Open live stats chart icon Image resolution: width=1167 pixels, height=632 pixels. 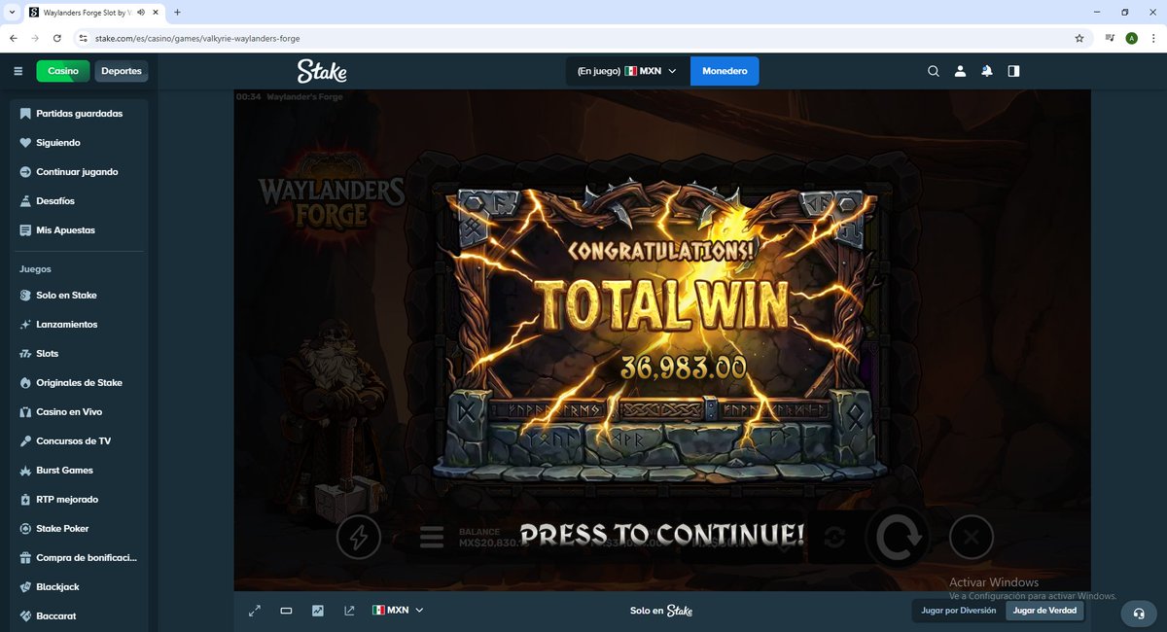pos(318,611)
